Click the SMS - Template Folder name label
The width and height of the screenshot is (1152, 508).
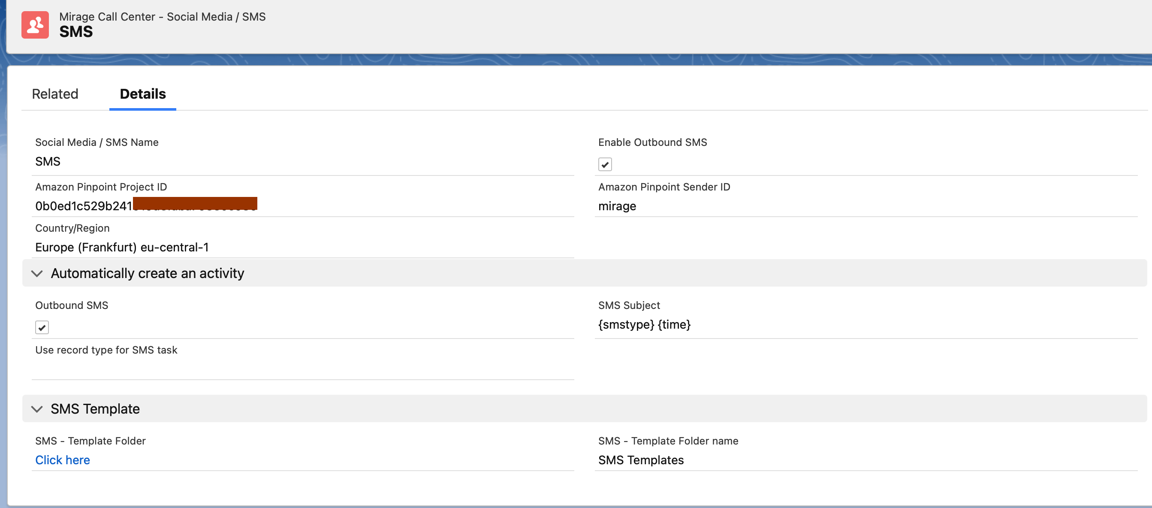(x=668, y=441)
